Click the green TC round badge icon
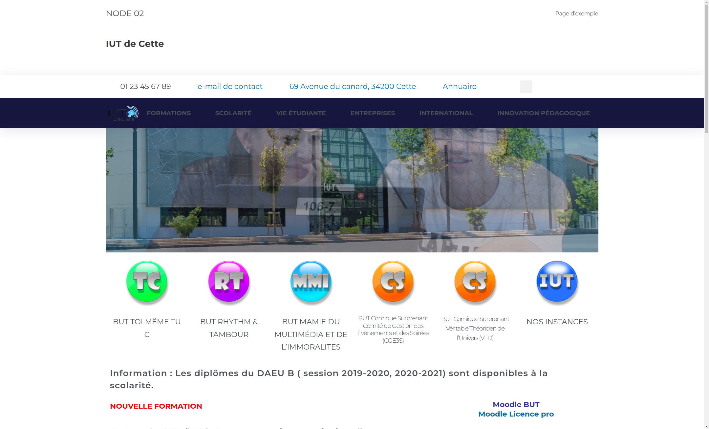This screenshot has width=709, height=429. [147, 282]
